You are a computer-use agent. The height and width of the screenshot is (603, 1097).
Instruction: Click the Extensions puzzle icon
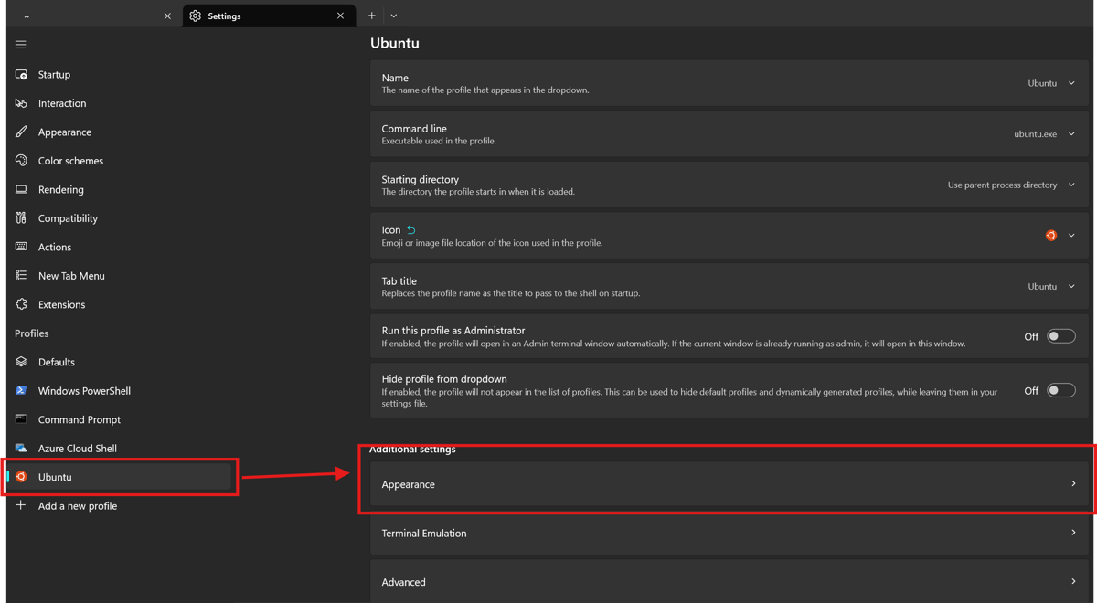point(21,304)
